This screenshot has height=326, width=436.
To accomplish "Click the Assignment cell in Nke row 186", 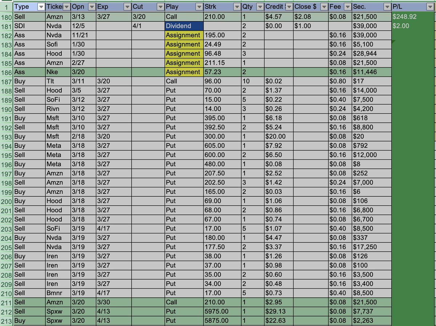I will (184, 72).
